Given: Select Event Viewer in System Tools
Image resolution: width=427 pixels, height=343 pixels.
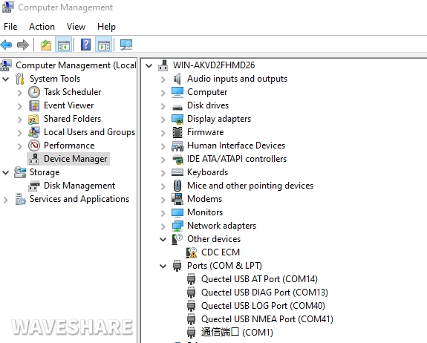Looking at the screenshot, I should tap(68, 105).
